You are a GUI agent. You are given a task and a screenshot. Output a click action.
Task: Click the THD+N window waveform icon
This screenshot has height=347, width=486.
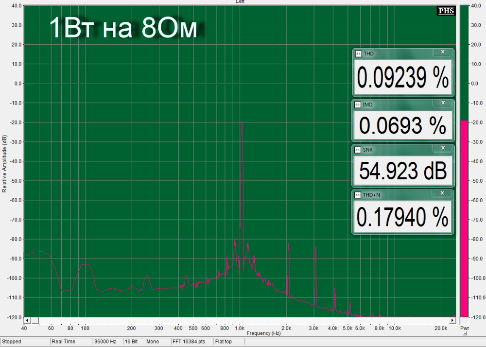tap(359, 195)
